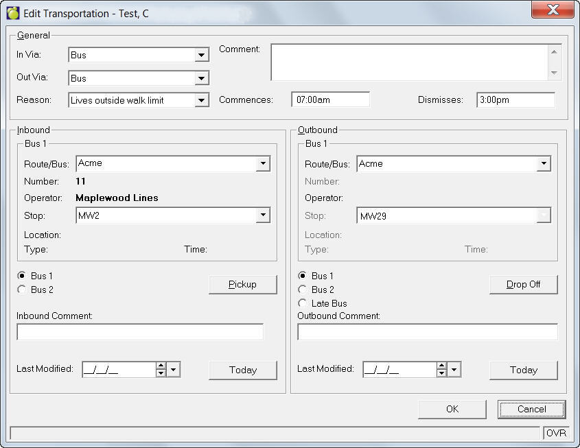Click the Inbound Today button
Screen dimensions: 580x448
tap(242, 370)
